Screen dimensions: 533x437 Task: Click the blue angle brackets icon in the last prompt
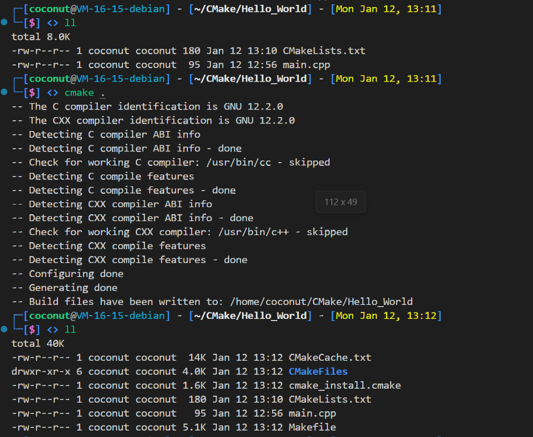click(53, 330)
